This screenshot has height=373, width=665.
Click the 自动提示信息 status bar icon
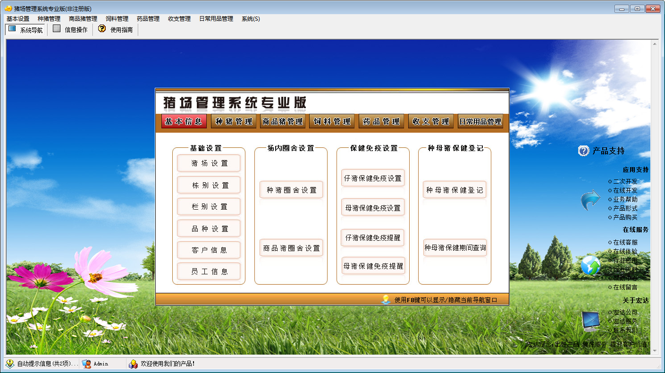[x=10, y=364]
